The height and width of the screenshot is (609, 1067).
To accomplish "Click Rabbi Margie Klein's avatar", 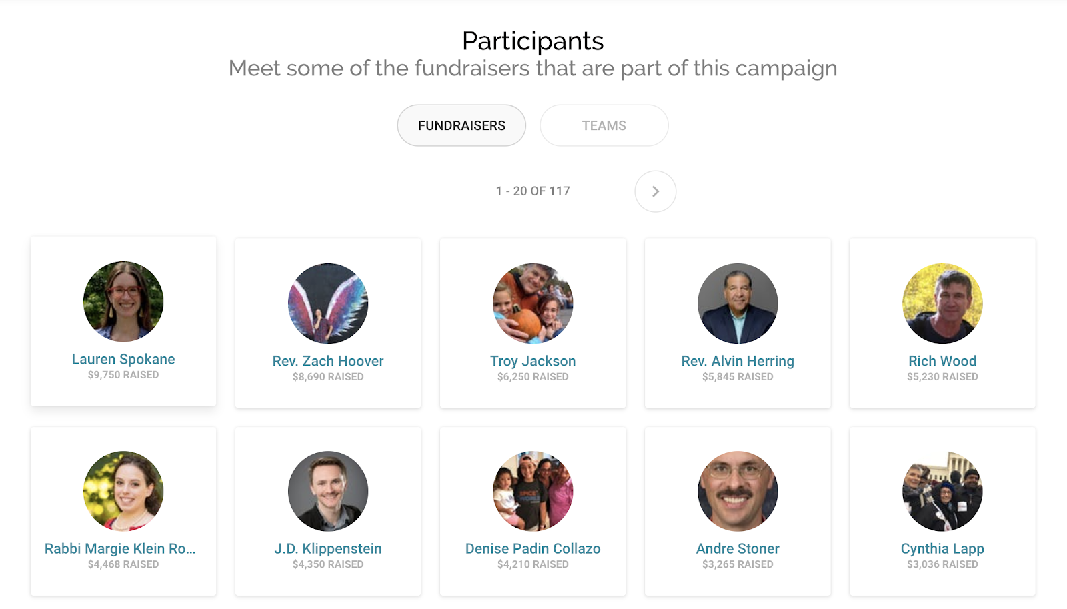I will (x=123, y=492).
